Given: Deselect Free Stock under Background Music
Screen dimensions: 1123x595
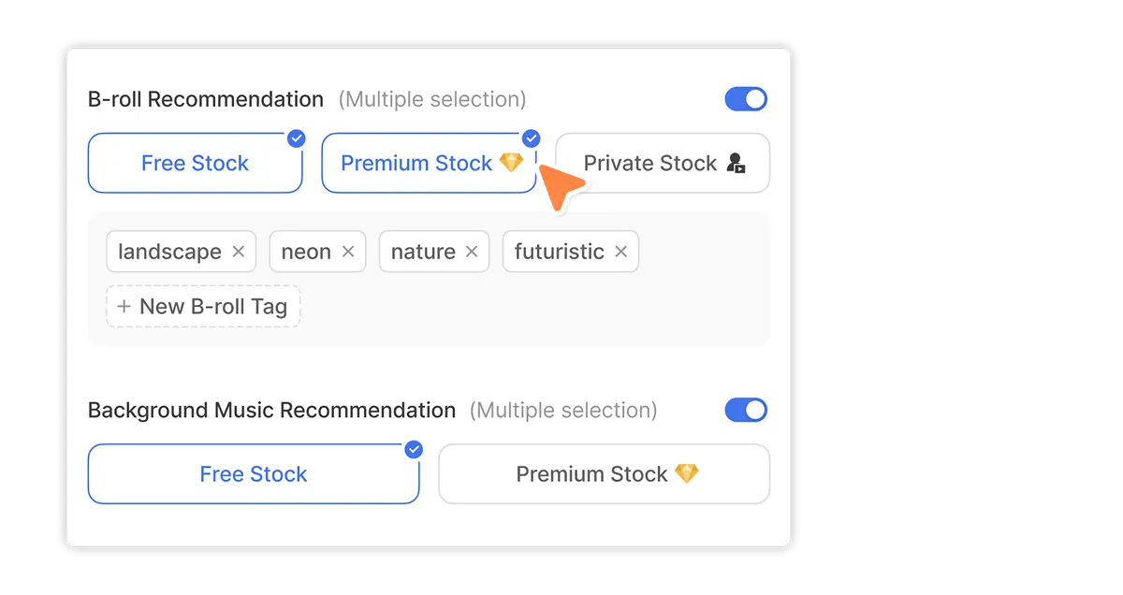Looking at the screenshot, I should pyautogui.click(x=254, y=474).
